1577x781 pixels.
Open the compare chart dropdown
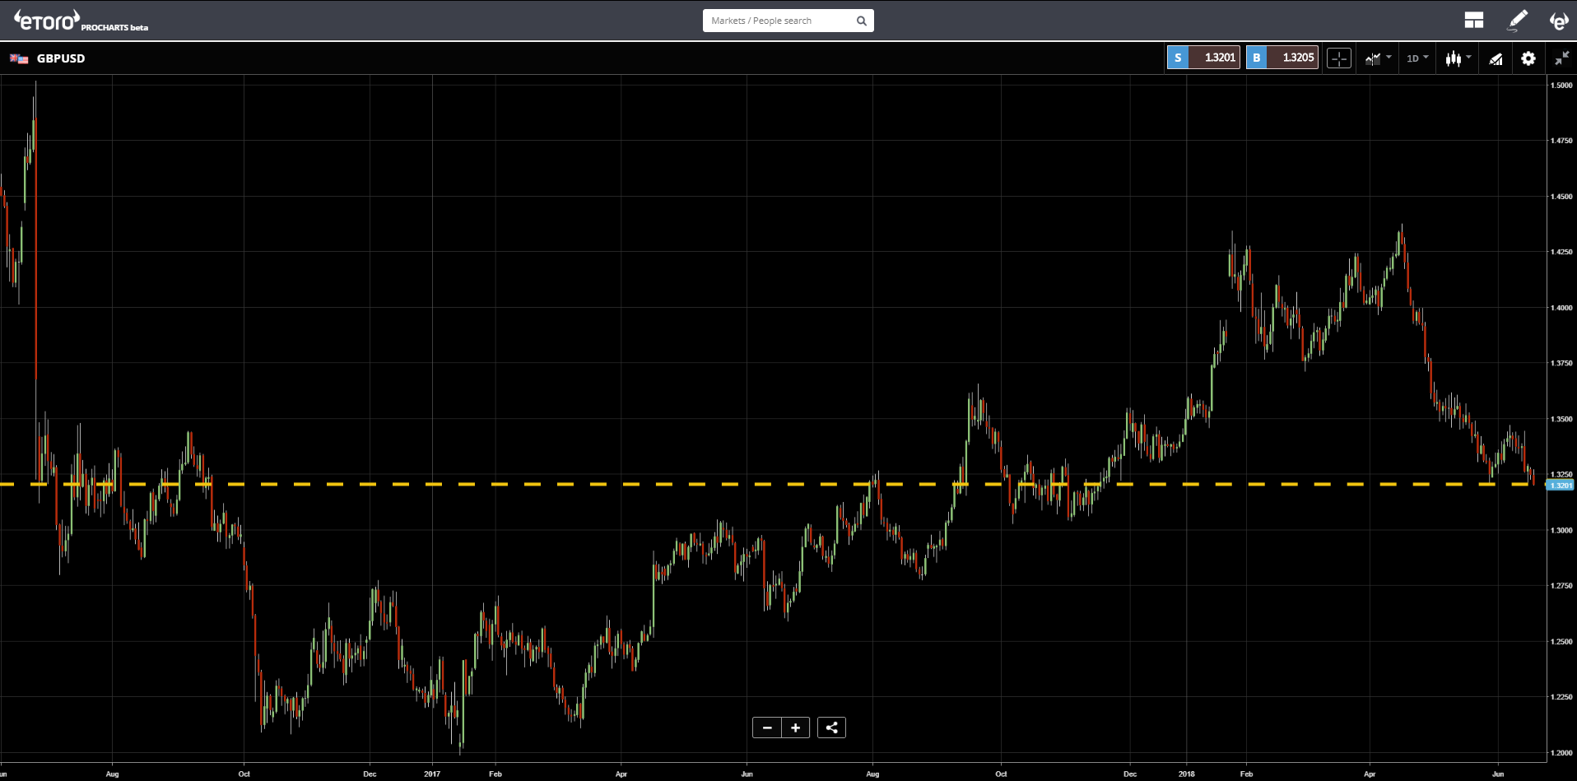1378,58
